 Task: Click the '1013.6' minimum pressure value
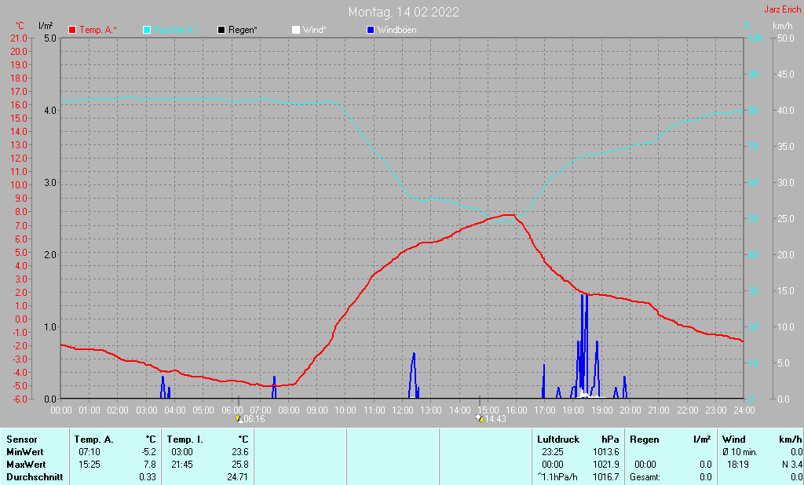click(606, 452)
